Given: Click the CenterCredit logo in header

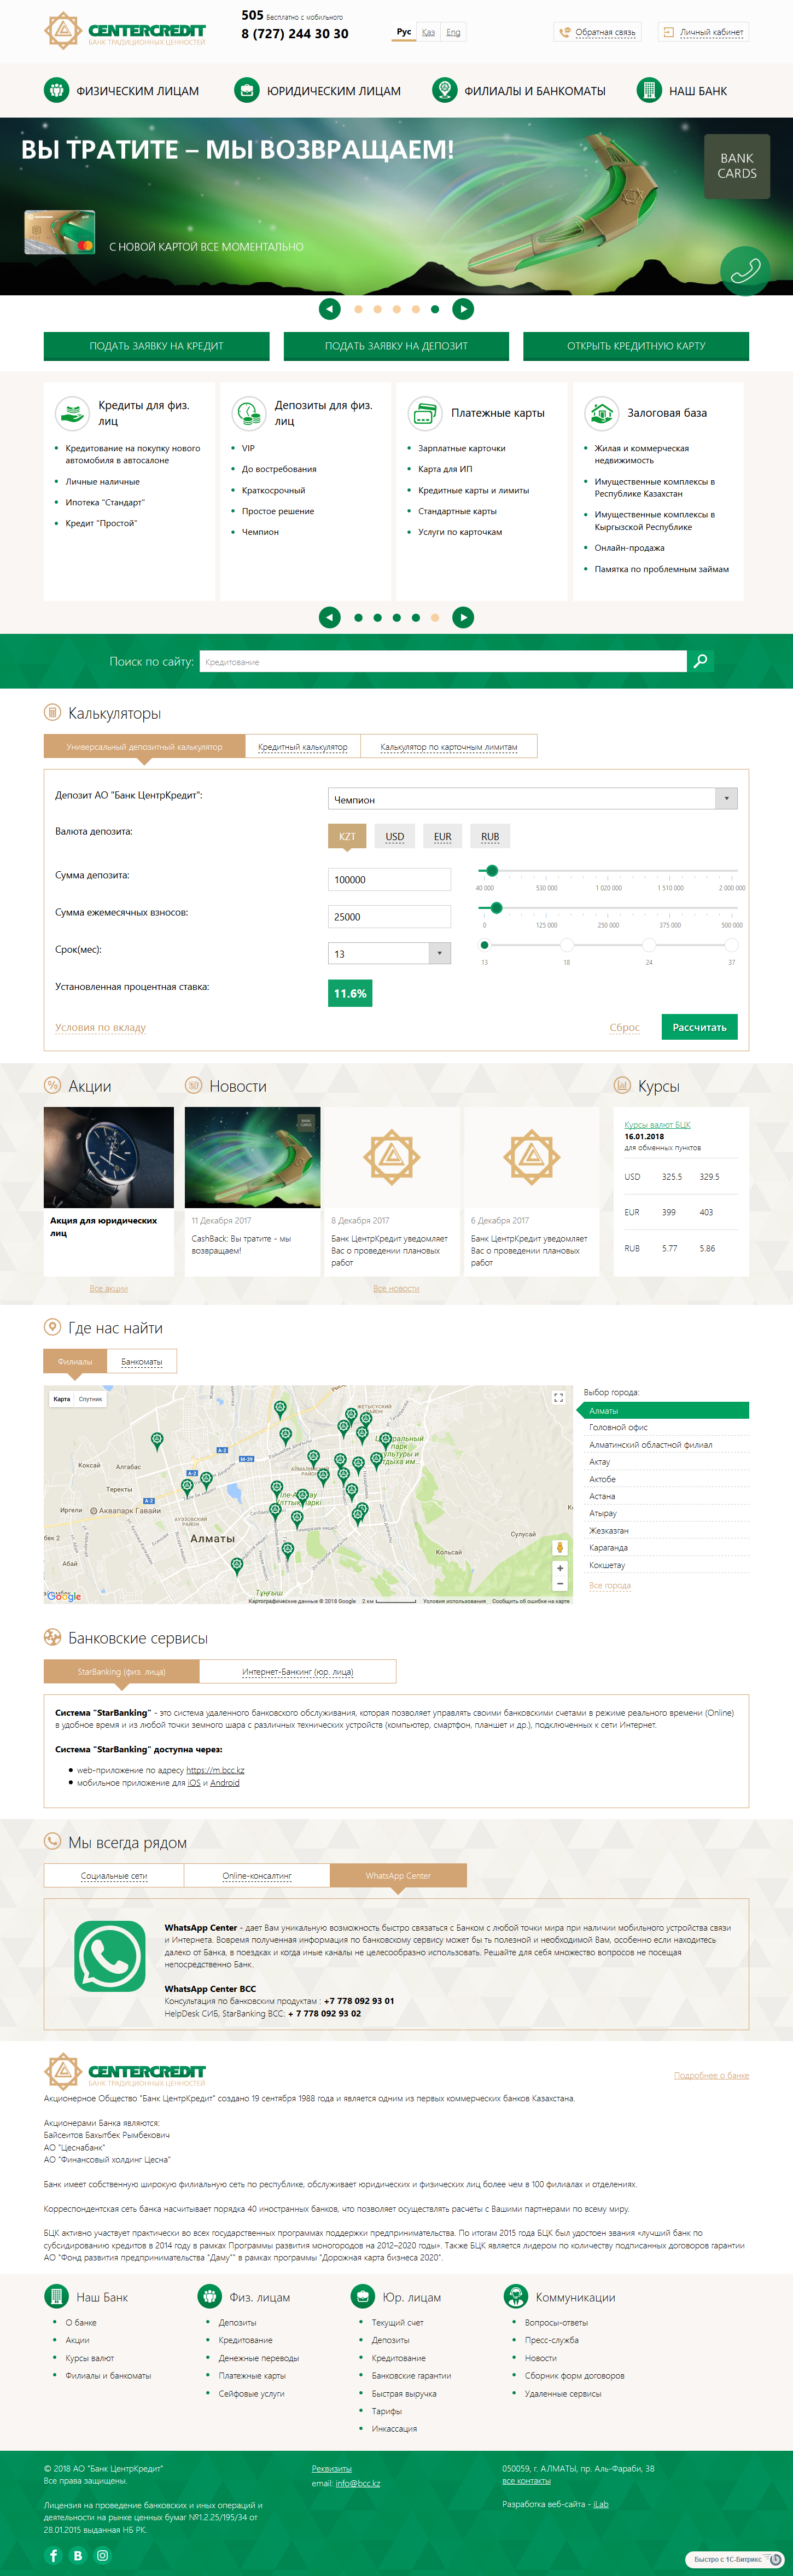Looking at the screenshot, I should [125, 31].
